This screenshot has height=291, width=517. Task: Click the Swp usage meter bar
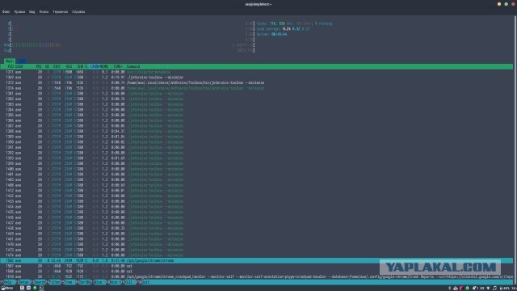pos(129,50)
